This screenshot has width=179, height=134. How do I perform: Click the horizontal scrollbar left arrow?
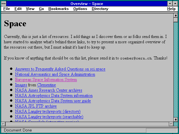[3, 124]
